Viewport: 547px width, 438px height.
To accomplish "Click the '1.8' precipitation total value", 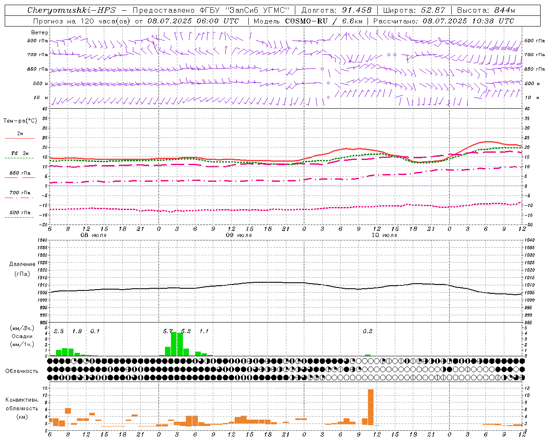I will [x=77, y=331].
